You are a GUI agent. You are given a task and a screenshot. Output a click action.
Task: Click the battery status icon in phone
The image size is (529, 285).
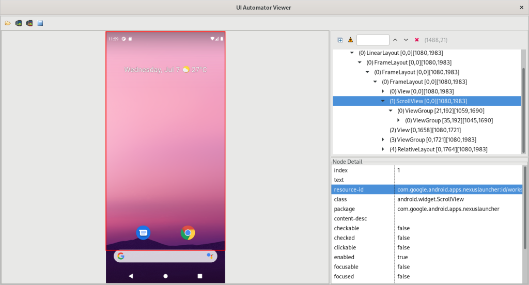click(x=222, y=39)
